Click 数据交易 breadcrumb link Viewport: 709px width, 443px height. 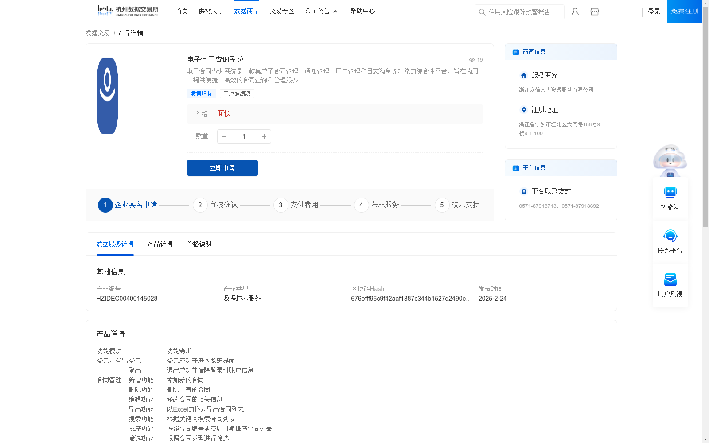point(97,33)
